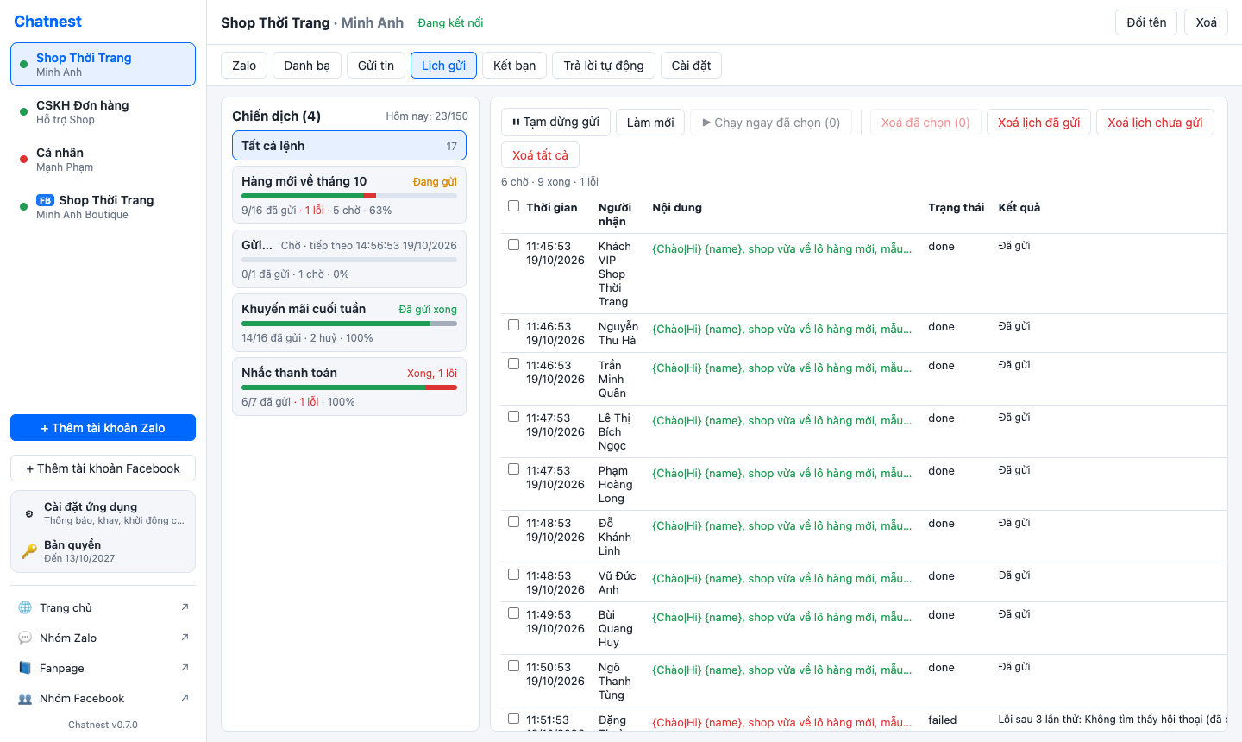Click the external arrow on Fanpage row
The image size is (1242, 742).
pos(185,668)
